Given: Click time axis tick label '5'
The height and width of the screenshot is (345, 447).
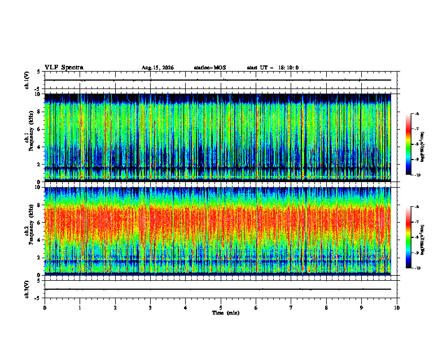Looking at the screenshot, I should click(221, 308).
